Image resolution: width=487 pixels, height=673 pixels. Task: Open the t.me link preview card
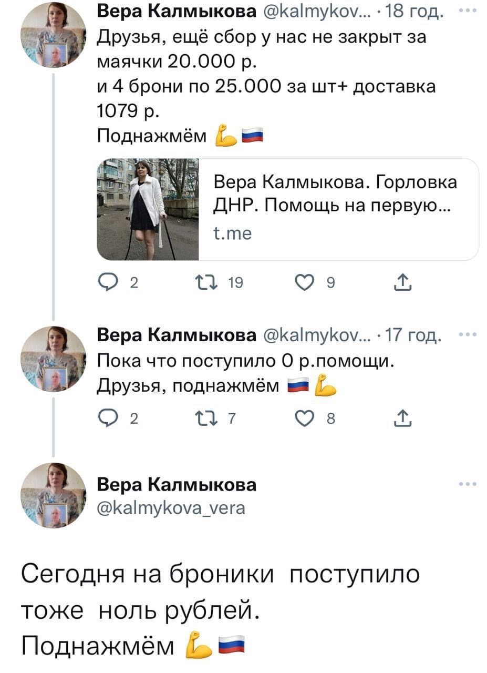[x=336, y=209]
